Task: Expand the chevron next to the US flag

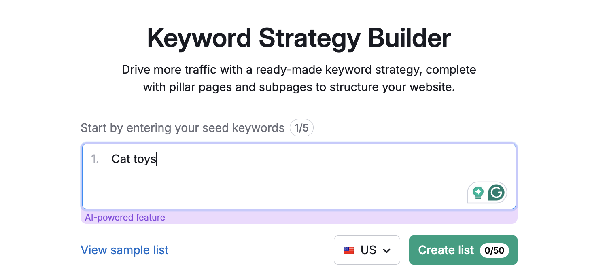Action: click(387, 250)
